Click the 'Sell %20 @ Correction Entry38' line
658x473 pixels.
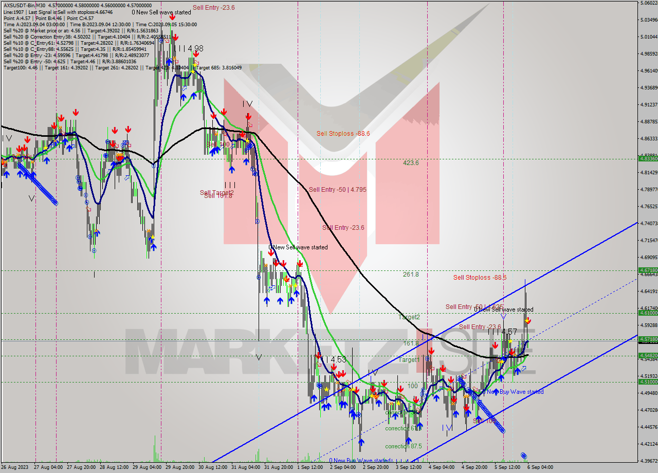pos(87,37)
